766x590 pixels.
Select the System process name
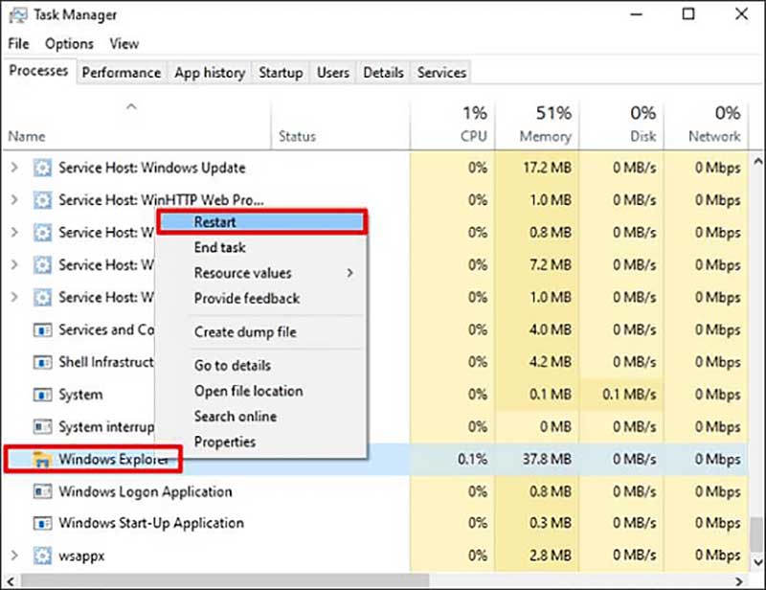[x=80, y=395]
